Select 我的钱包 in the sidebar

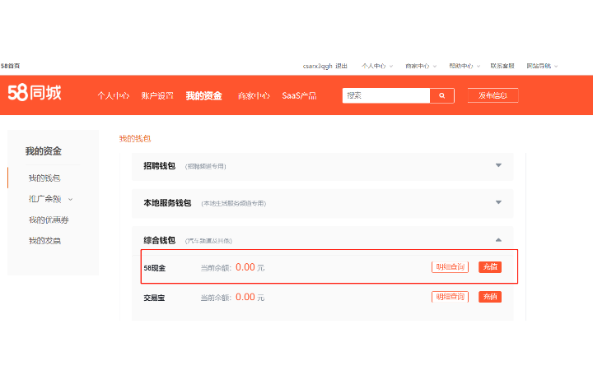pos(44,178)
